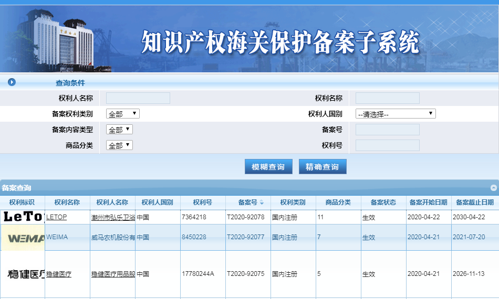Select the 权利号 input field
The width and height of the screenshot is (499, 299).
point(387,145)
